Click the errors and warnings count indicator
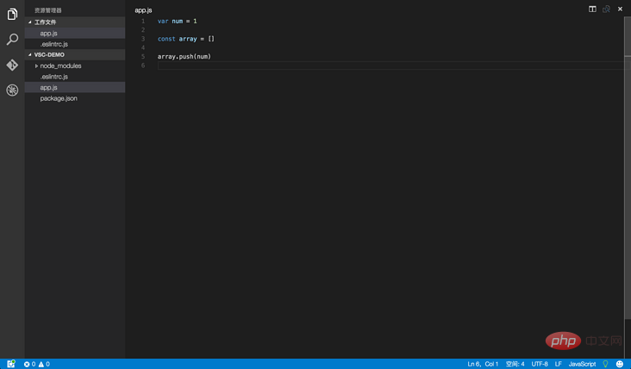The image size is (631, 369). pyautogui.click(x=36, y=364)
